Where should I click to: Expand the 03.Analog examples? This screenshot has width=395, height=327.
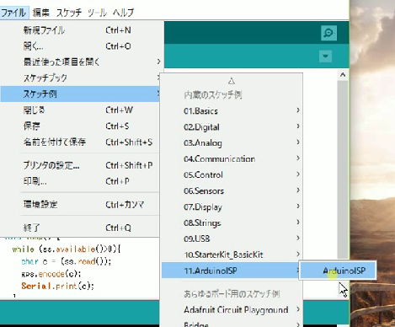click(232, 142)
